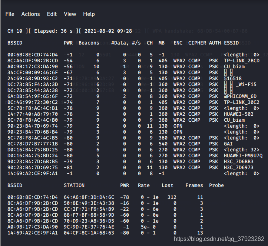Click ESSID H3C_7D6973
Image resolution: width=268 pixels, height=246 pixels.
click(x=239, y=167)
